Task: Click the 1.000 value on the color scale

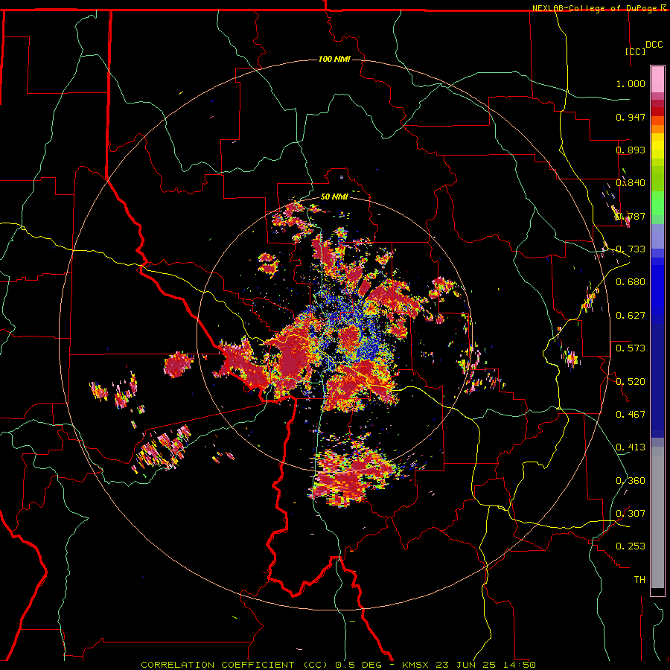Action: (x=631, y=83)
